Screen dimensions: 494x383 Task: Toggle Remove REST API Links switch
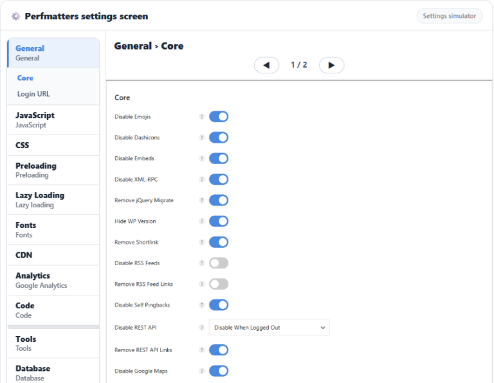(219, 350)
